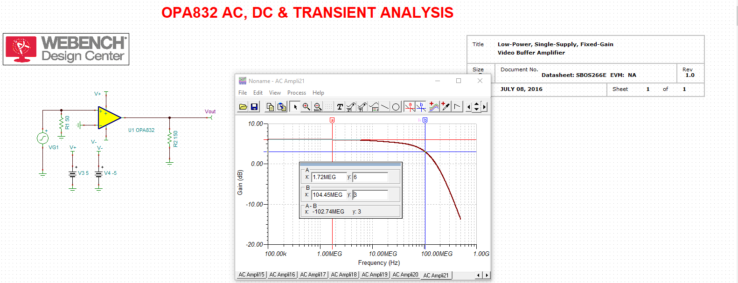Click the V3 5 battery source

[x=73, y=173]
